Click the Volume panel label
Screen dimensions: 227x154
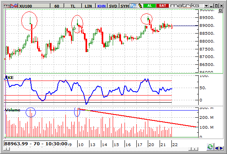coord(13,110)
